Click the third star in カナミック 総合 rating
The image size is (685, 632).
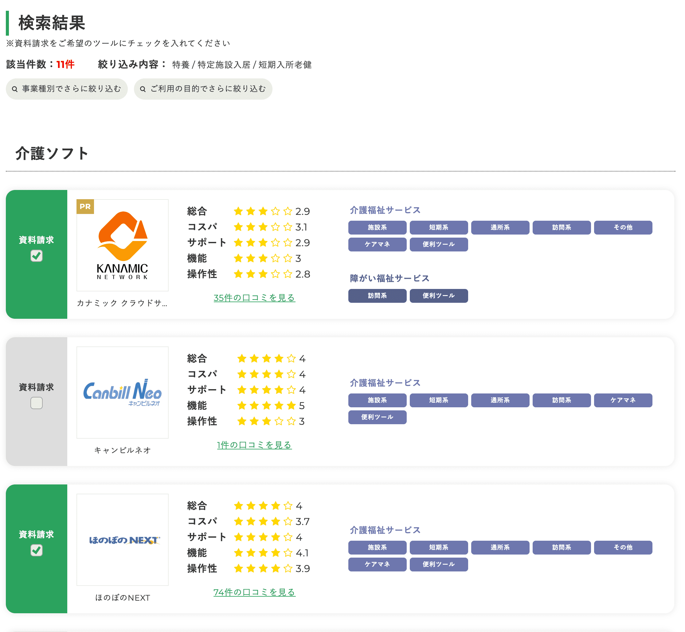tap(263, 211)
